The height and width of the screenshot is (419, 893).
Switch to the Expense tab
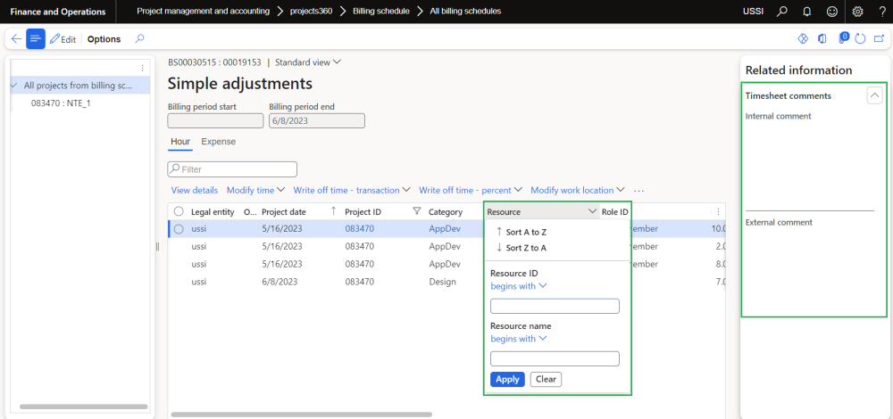pyautogui.click(x=218, y=142)
